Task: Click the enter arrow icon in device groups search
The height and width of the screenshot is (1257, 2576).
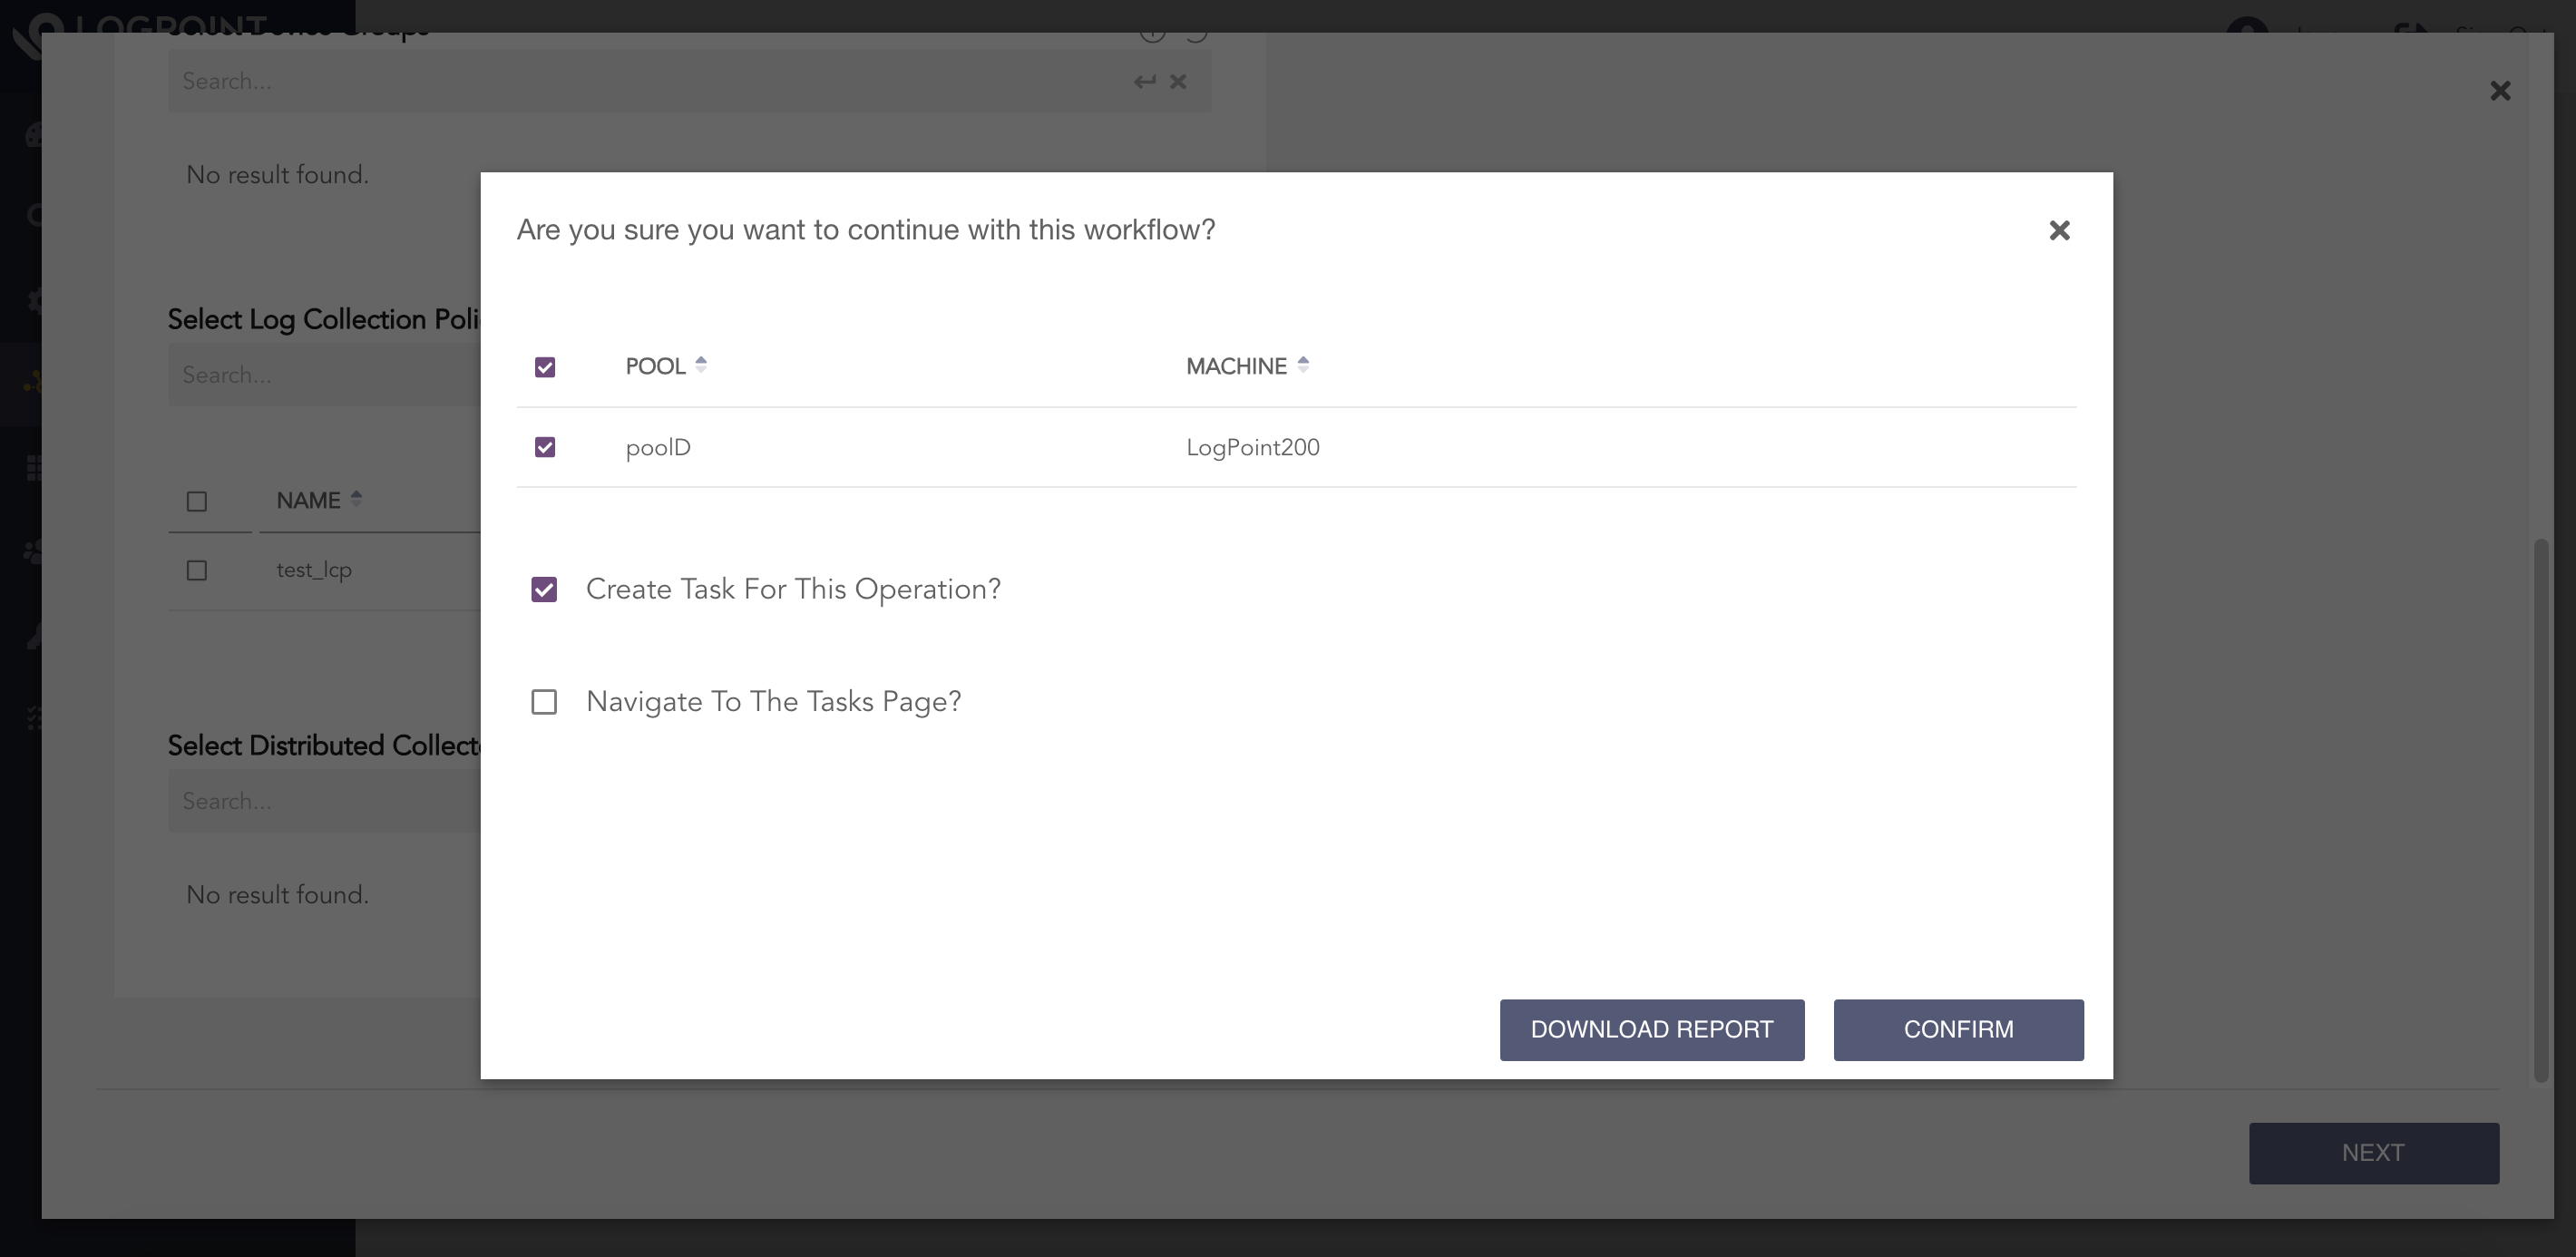Action: [x=1144, y=82]
